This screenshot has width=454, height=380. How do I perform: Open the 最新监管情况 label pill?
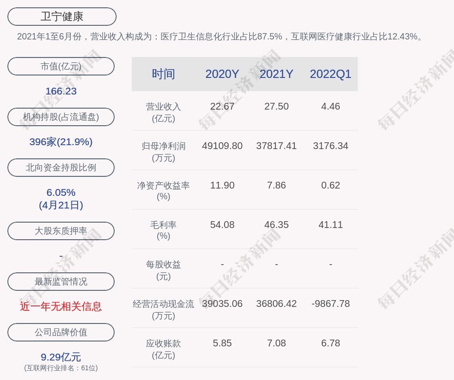pos(61,282)
